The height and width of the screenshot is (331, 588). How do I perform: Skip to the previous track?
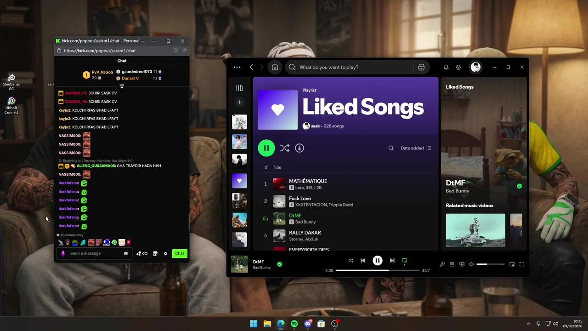(x=363, y=261)
